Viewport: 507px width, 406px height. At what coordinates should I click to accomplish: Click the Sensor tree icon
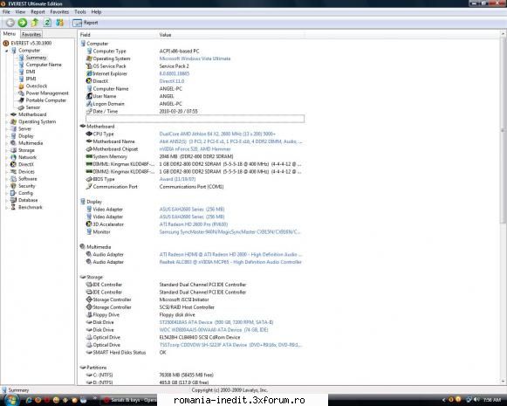[21, 107]
